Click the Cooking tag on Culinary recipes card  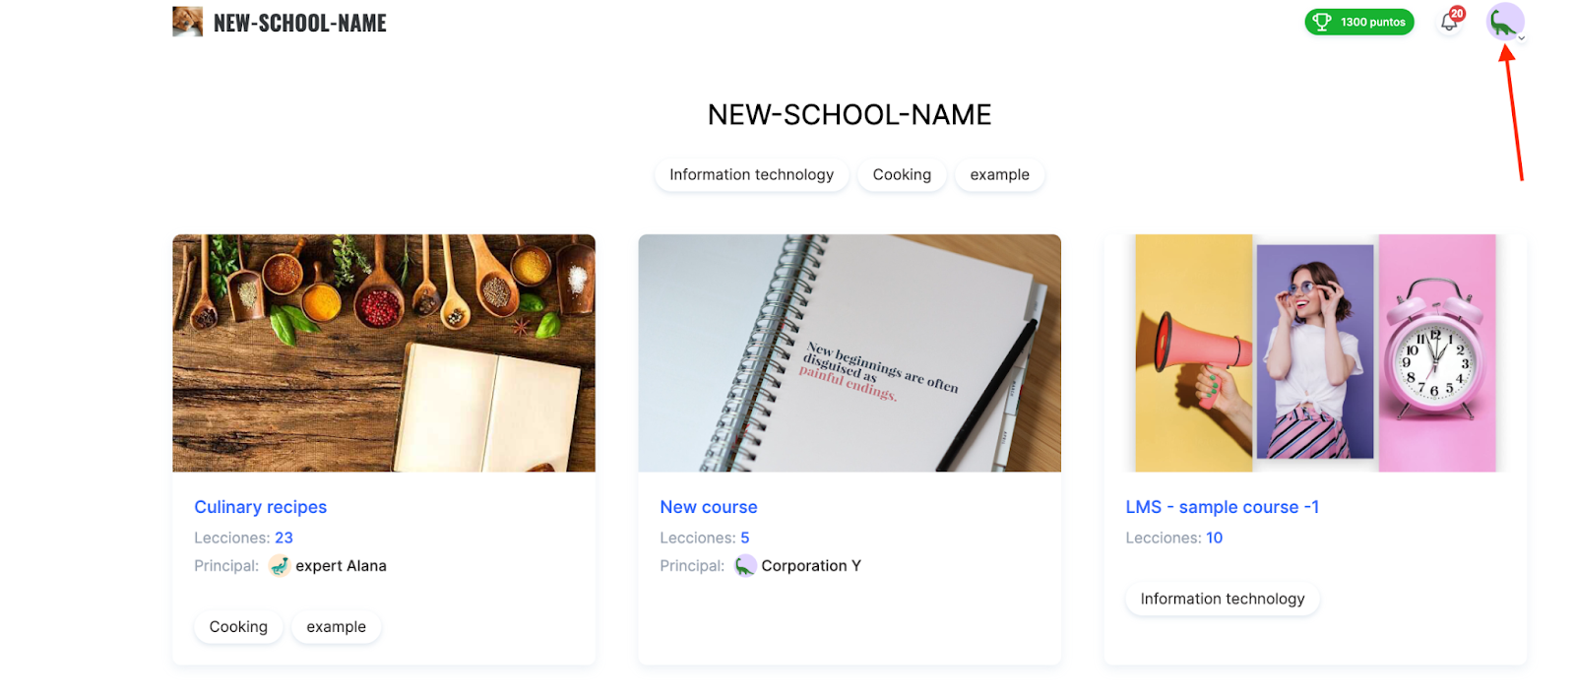pyautogui.click(x=238, y=627)
